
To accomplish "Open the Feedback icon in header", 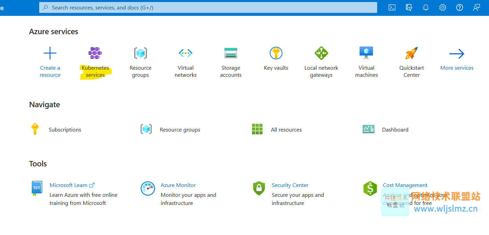I will [x=476, y=7].
